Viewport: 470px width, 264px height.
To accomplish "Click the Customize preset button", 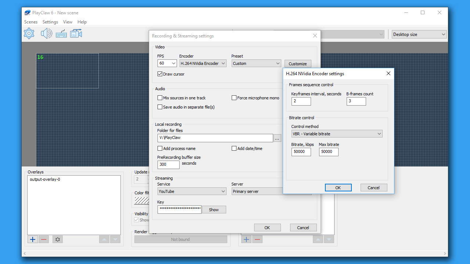I will coord(298,63).
